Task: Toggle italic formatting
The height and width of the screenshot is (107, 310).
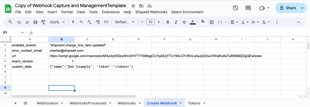Action: [x=176, y=22]
